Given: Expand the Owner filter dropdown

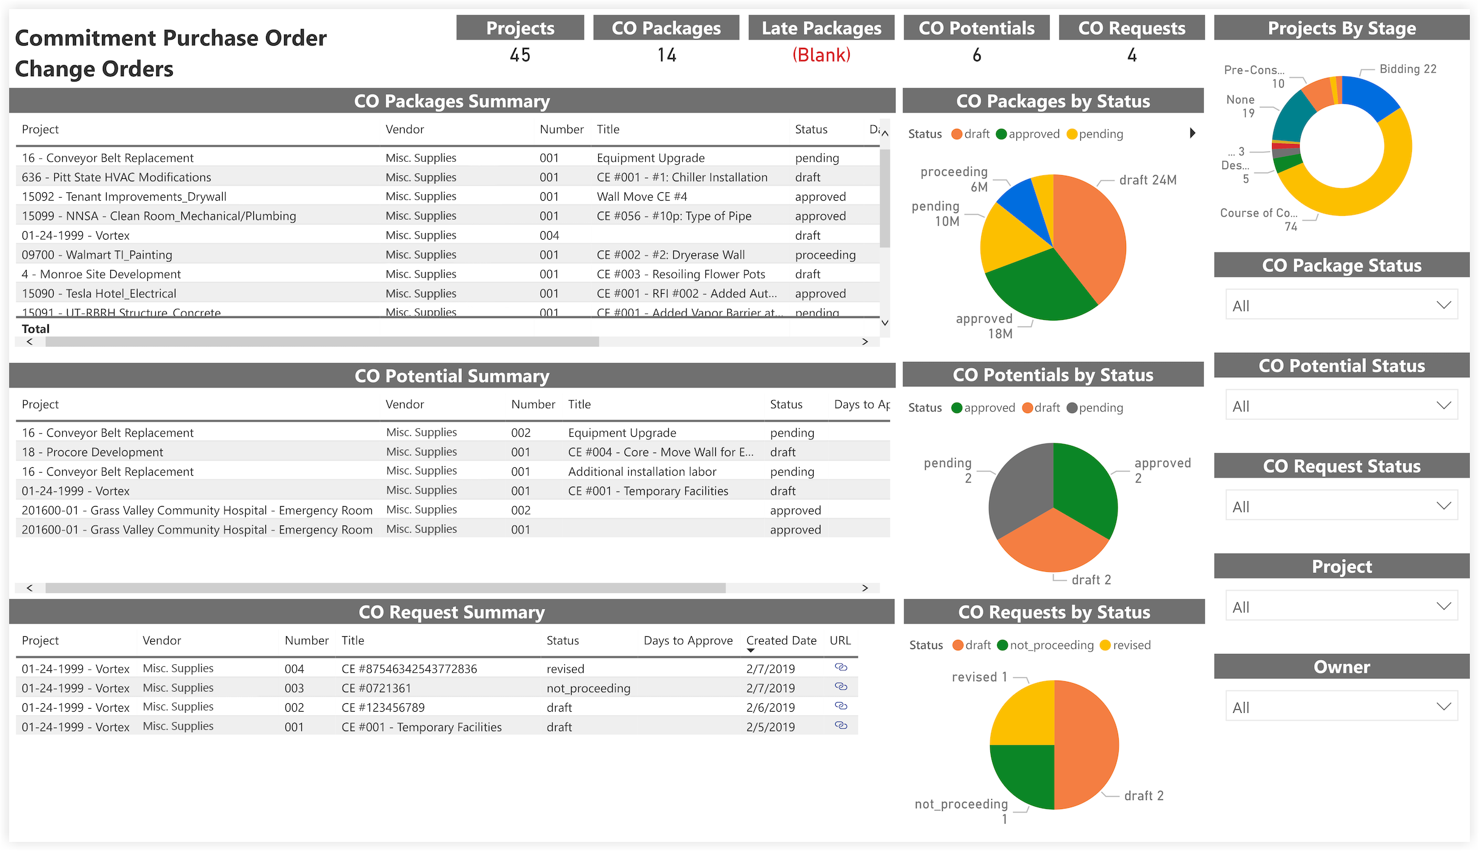Looking at the screenshot, I should 1341,707.
